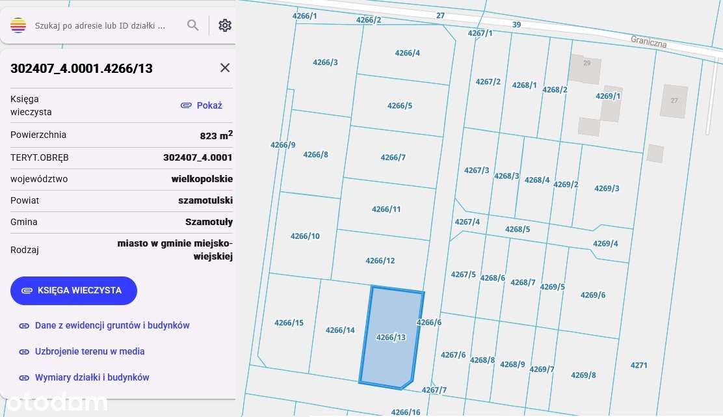Close the parcel details panel
This screenshot has width=723, height=417.
click(224, 68)
